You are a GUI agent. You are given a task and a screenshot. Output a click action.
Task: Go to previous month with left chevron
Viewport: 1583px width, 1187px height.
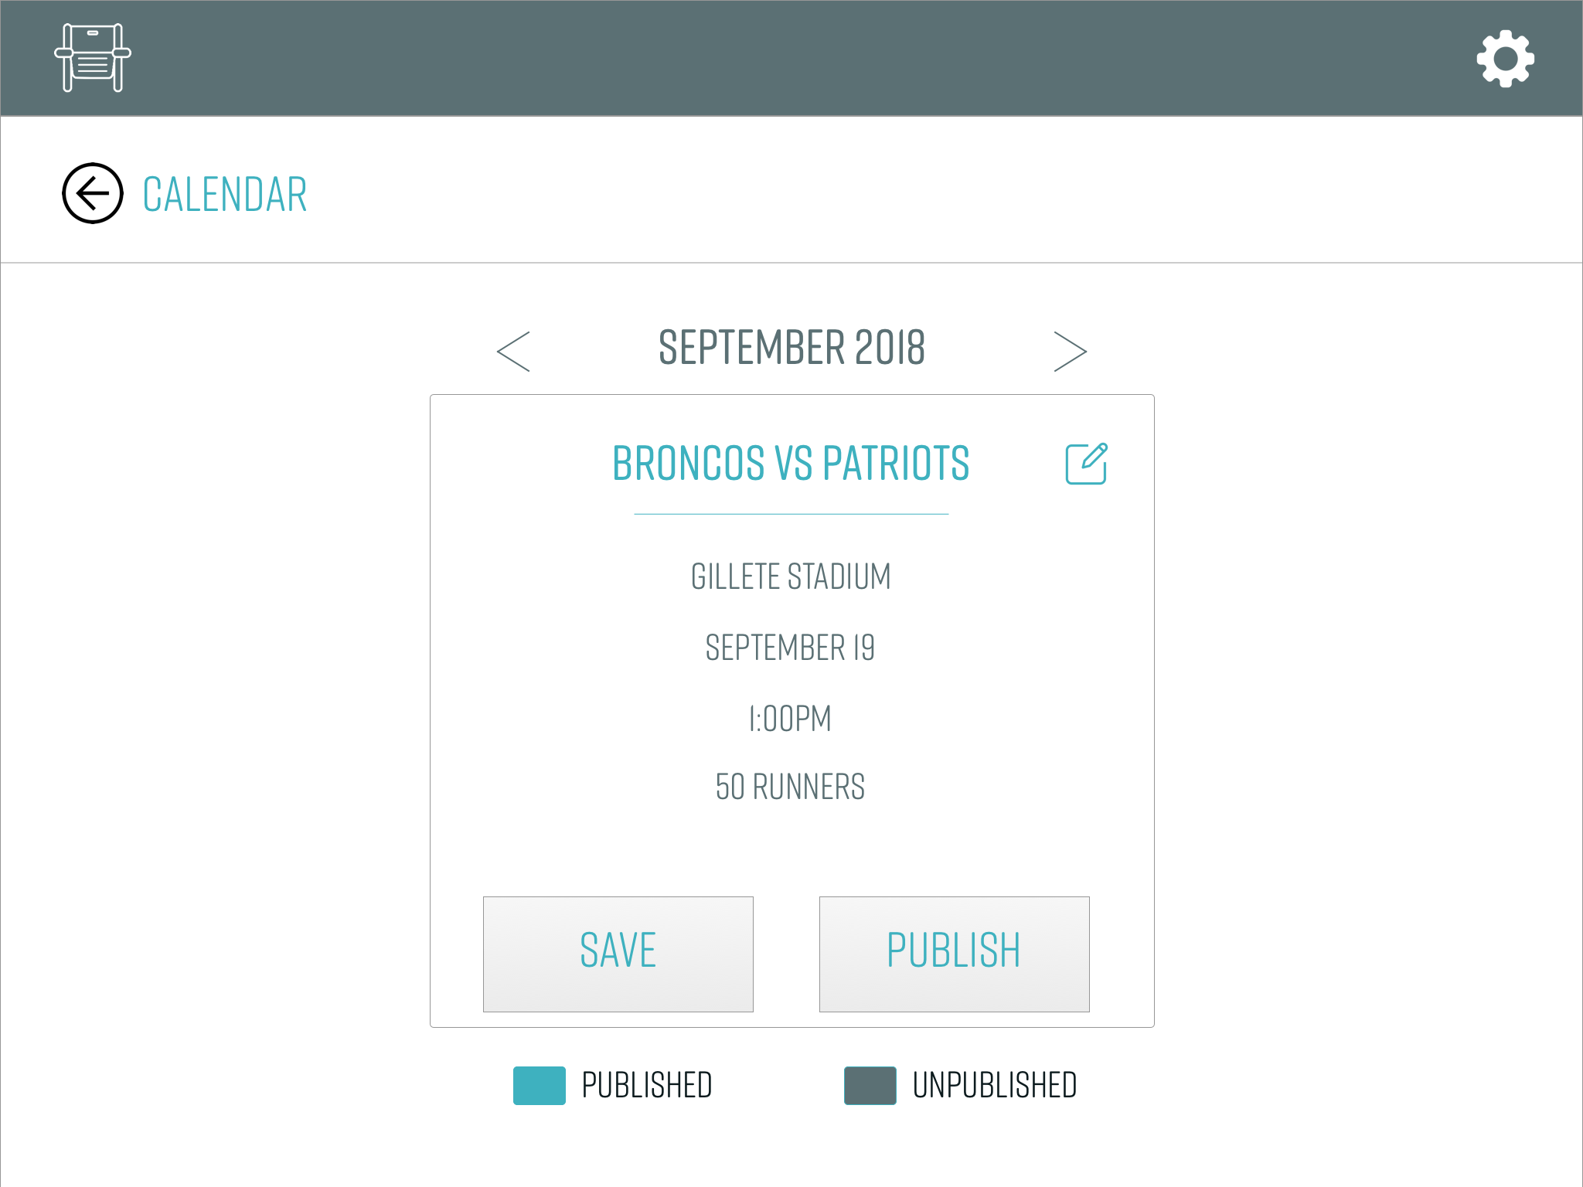[x=513, y=352]
